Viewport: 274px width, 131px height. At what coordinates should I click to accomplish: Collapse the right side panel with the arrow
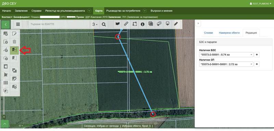[198, 24]
